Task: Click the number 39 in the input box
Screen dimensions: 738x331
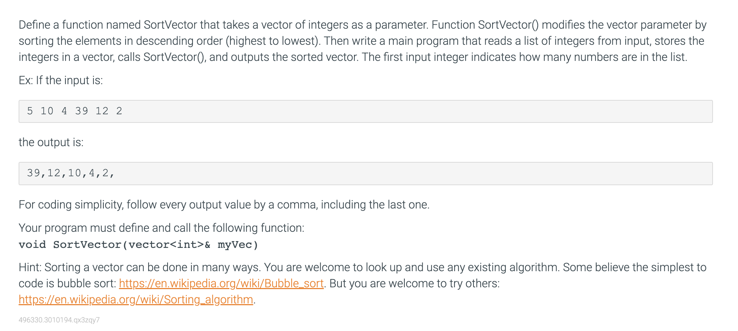Action: click(82, 111)
